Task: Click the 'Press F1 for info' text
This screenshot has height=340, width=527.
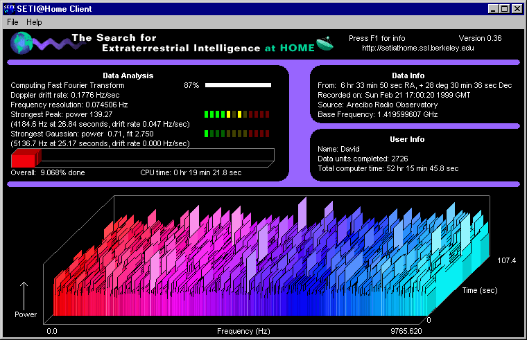Action: 377,38
